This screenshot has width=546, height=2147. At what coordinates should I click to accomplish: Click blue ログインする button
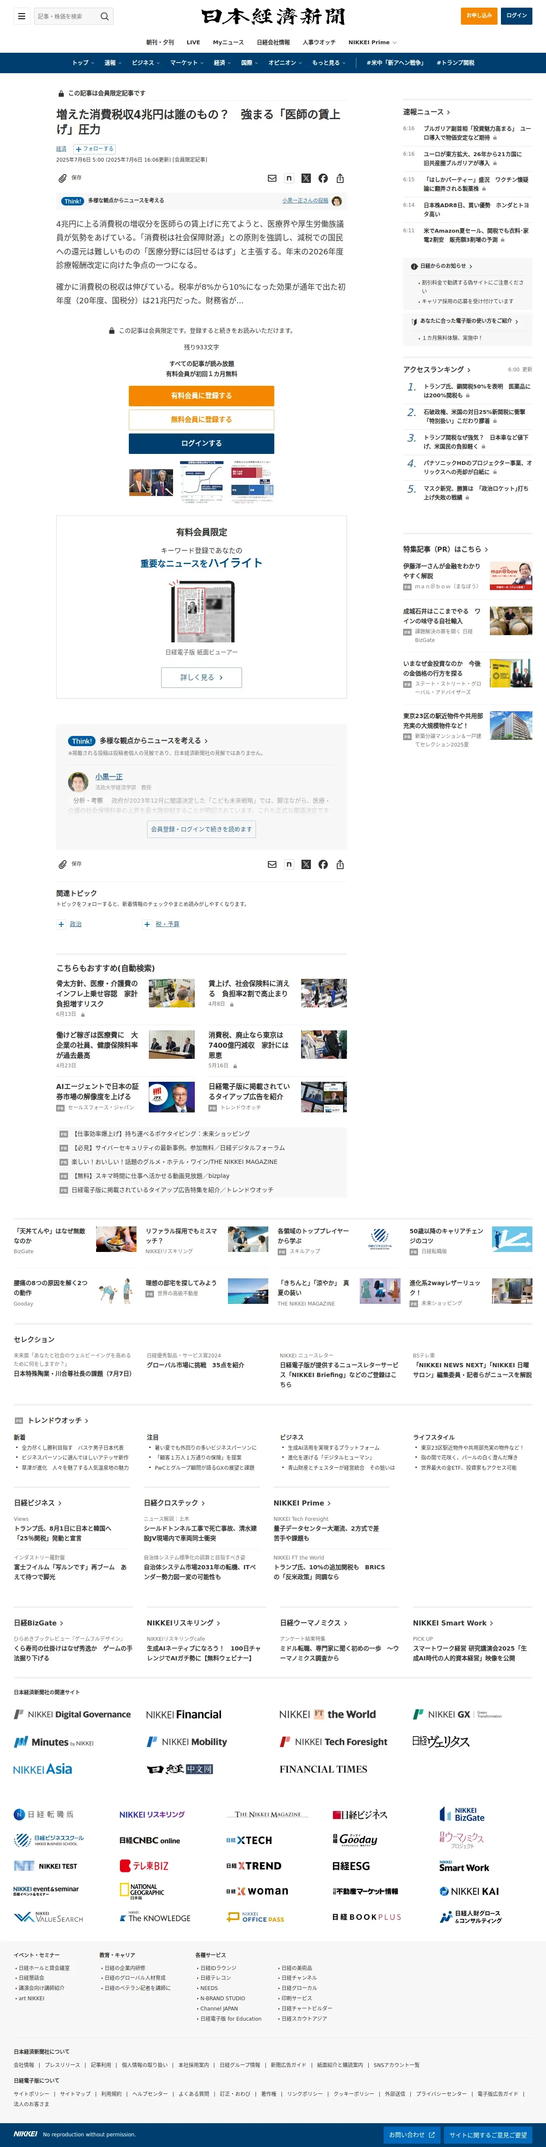[x=201, y=443]
